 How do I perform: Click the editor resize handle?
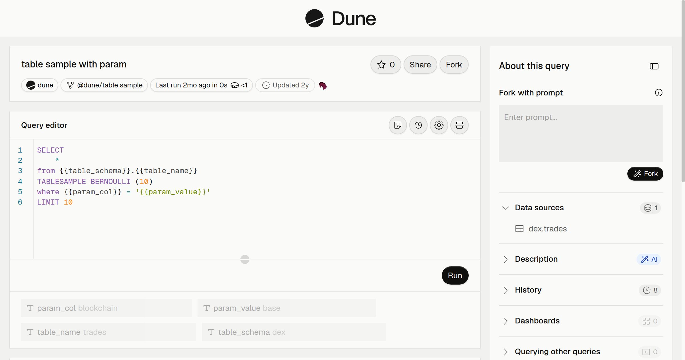pyautogui.click(x=245, y=259)
